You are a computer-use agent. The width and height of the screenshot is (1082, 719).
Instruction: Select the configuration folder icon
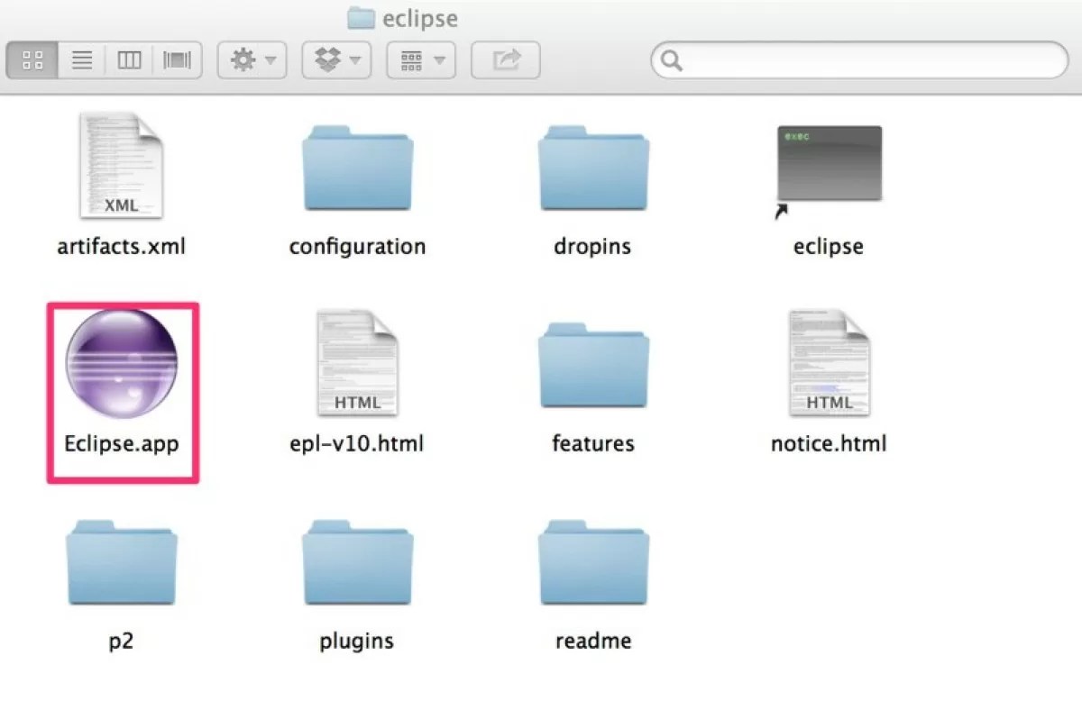(x=358, y=168)
